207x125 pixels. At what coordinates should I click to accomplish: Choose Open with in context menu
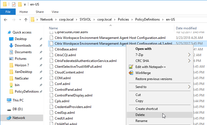[143, 49]
